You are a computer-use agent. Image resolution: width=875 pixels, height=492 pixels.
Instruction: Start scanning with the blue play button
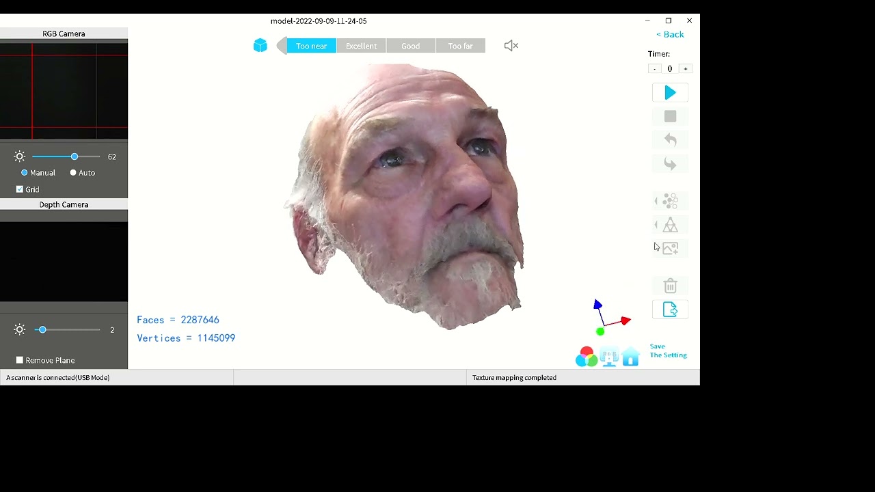coord(670,93)
